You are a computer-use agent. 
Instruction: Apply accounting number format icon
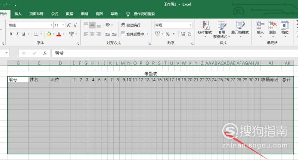pyautogui.click(x=158, y=34)
